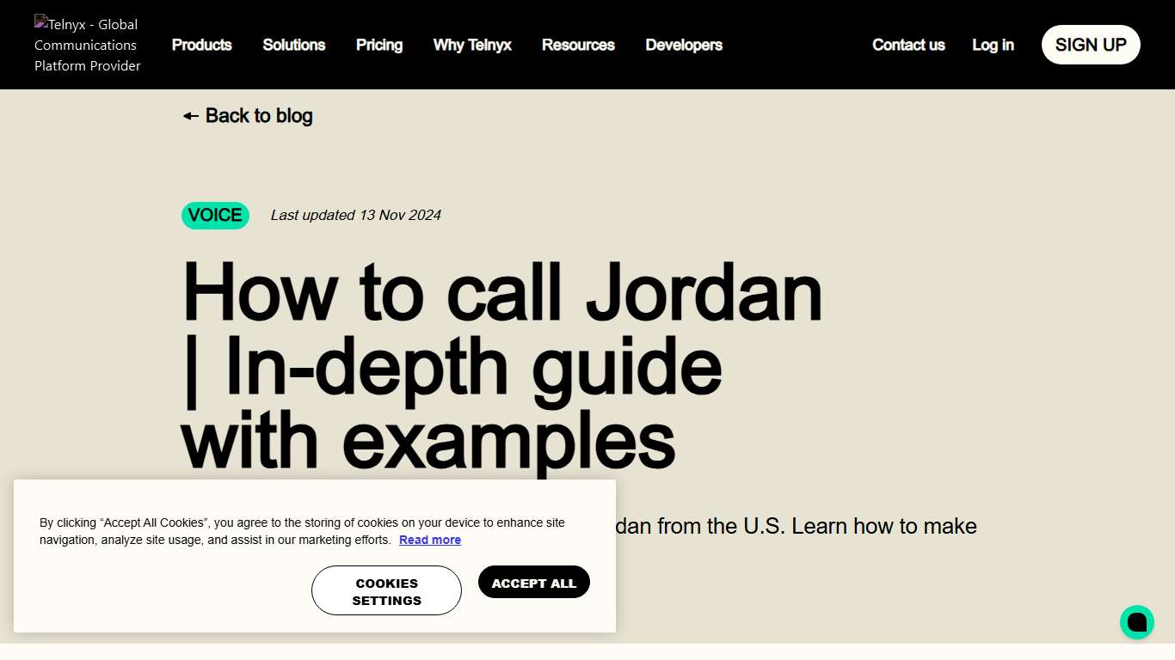
Task: Click the Back to blog link
Action: tap(258, 115)
